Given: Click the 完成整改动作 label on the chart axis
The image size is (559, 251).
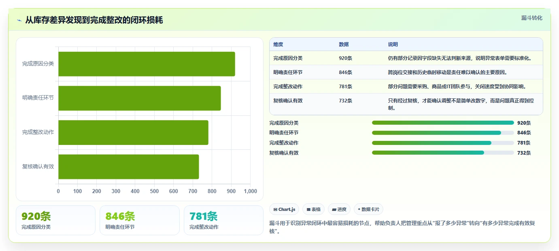Looking at the screenshot, I should (38, 132).
